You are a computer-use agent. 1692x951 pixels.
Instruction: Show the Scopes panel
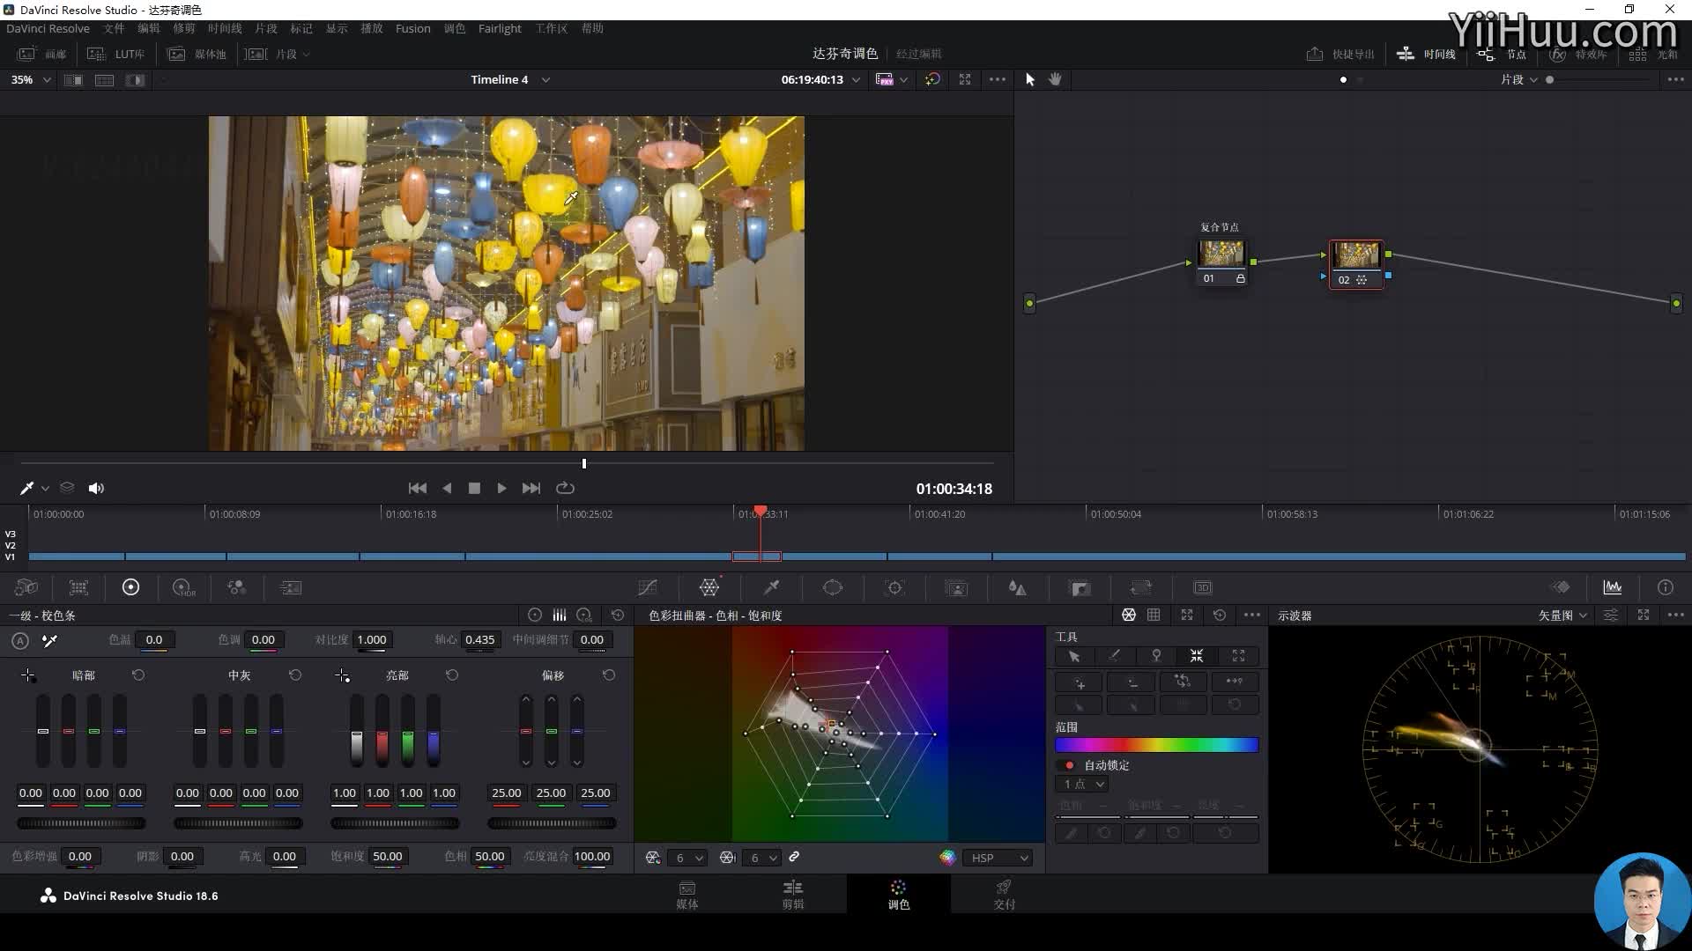coord(1613,587)
